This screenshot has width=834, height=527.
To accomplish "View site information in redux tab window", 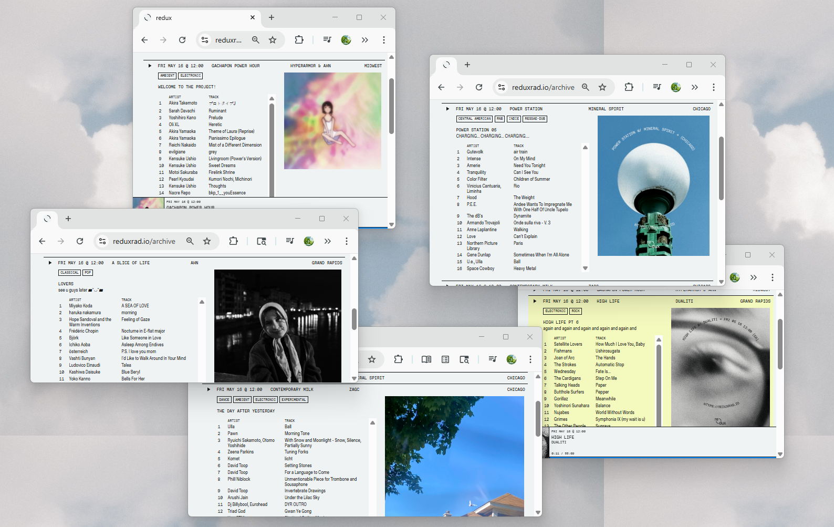I will (x=205, y=40).
